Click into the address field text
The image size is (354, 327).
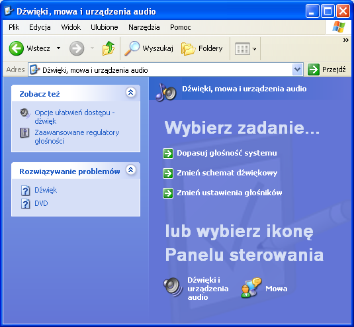[95, 70]
